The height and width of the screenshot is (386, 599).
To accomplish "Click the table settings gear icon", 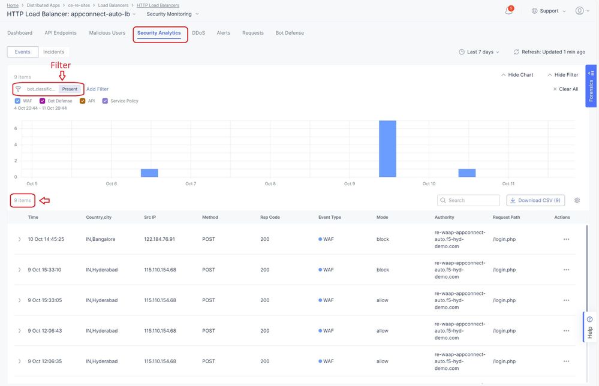I will pos(577,201).
